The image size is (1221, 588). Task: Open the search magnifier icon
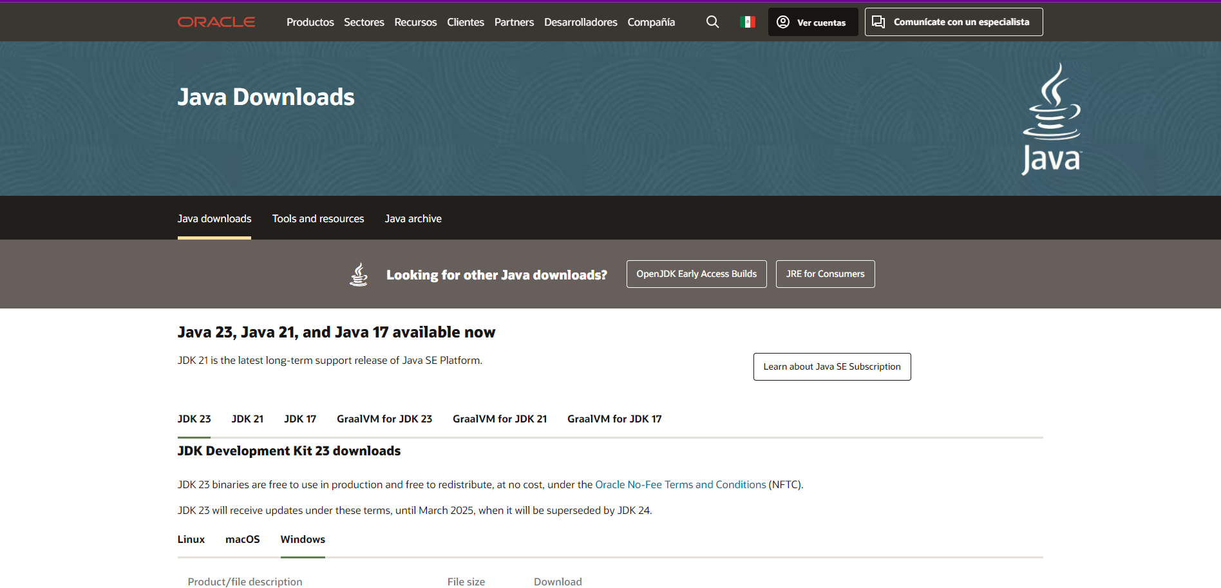tap(712, 22)
